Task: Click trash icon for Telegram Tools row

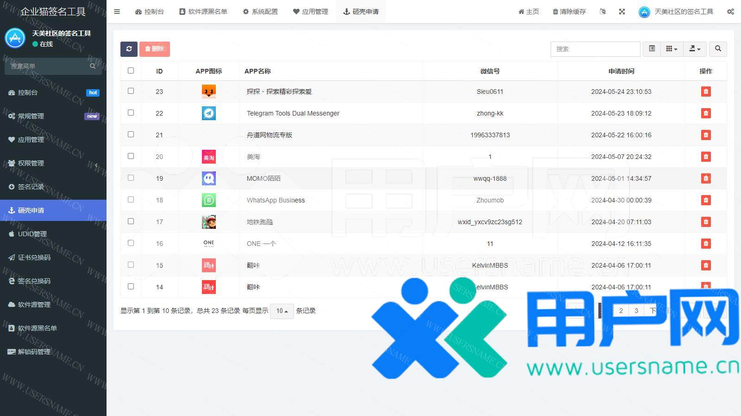Action: click(x=705, y=113)
